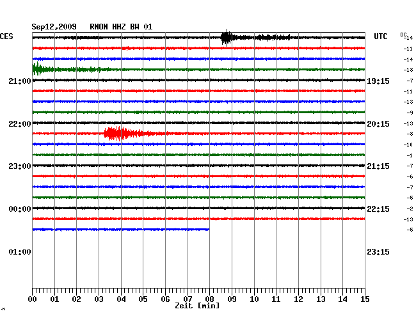This screenshot has width=416, height=316.
Task: Click the DC column header label
Action: [x=403, y=35]
